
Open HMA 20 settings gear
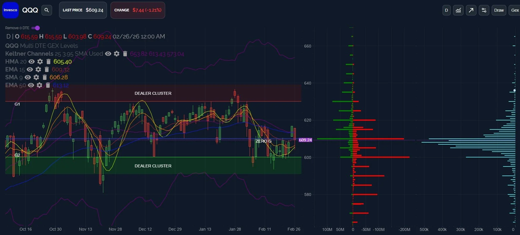[40, 62]
